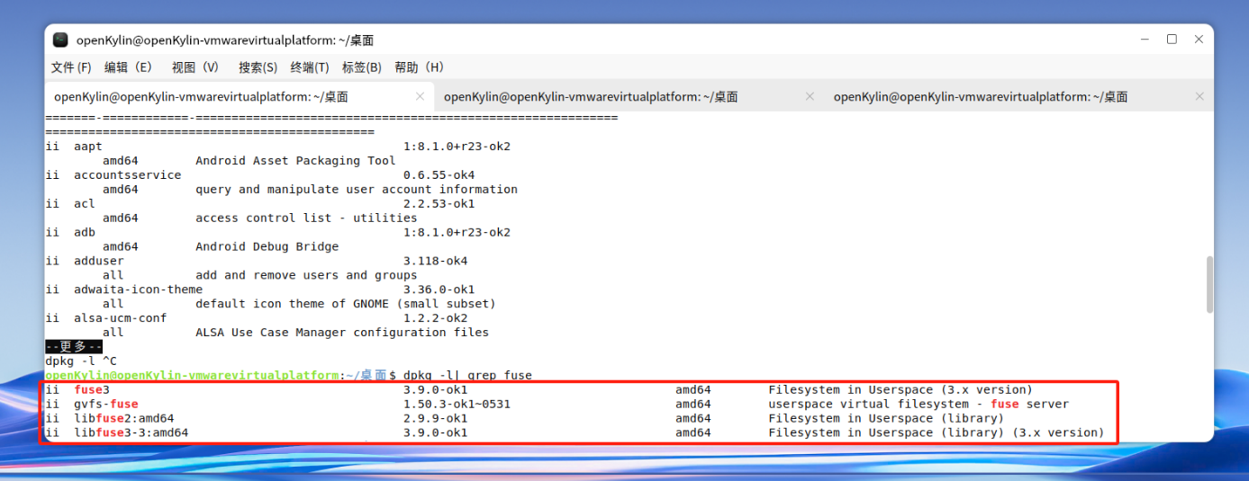Screen dimensions: 1249x481
Task: Click the libfuse2:amd64 package name
Action: (124, 418)
